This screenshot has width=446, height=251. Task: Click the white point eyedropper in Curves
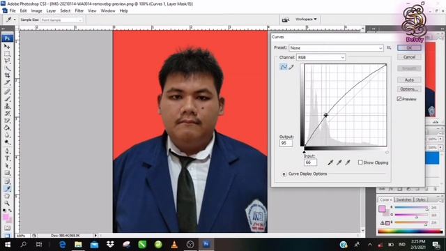[x=348, y=162]
